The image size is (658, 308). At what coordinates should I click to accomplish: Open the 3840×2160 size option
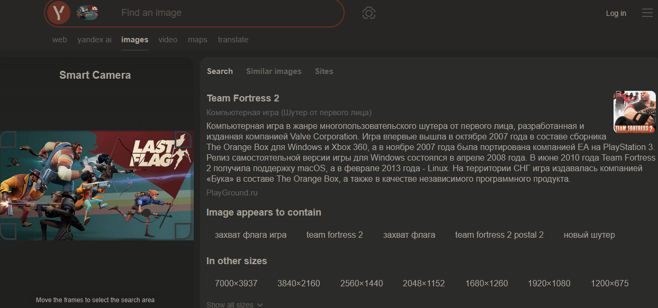299,283
